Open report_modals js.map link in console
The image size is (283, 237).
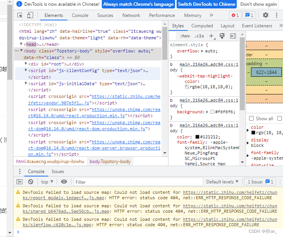point(150,195)
